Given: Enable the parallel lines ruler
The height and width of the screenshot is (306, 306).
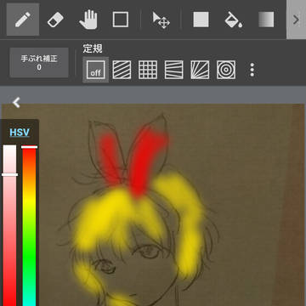Looking at the screenshot, I should click(x=122, y=70).
